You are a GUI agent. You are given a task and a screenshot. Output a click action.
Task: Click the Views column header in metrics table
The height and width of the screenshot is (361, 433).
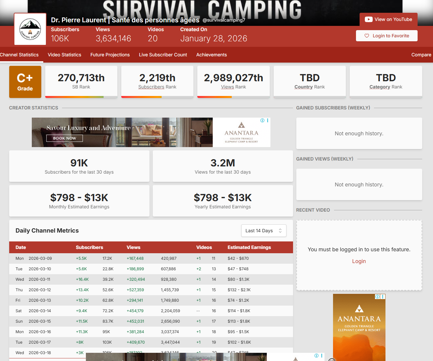pos(133,247)
